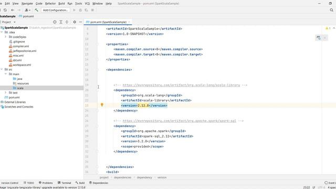Click Select Opened File target icon
336x189 pixels.
pyautogui.click(x=55, y=22)
